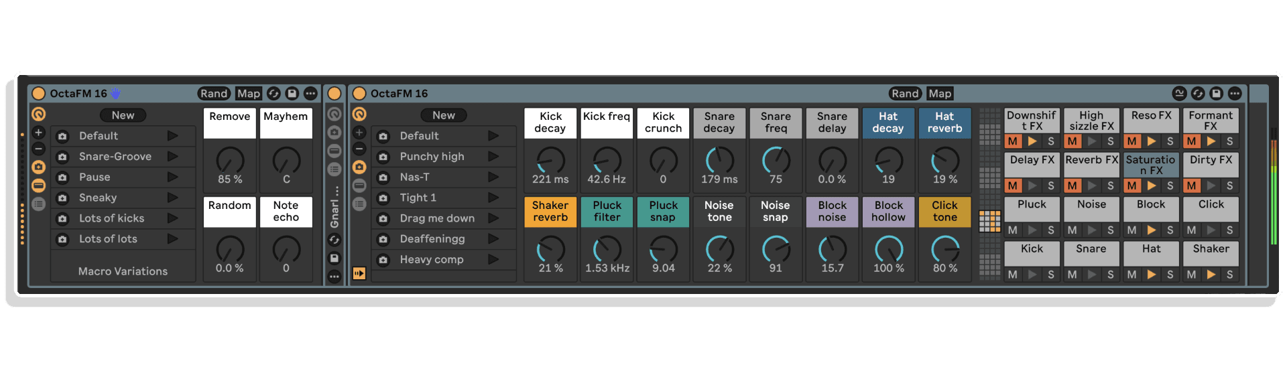Select the Saturation FX pad
Screen dimensions: 1287x369
point(1151,165)
